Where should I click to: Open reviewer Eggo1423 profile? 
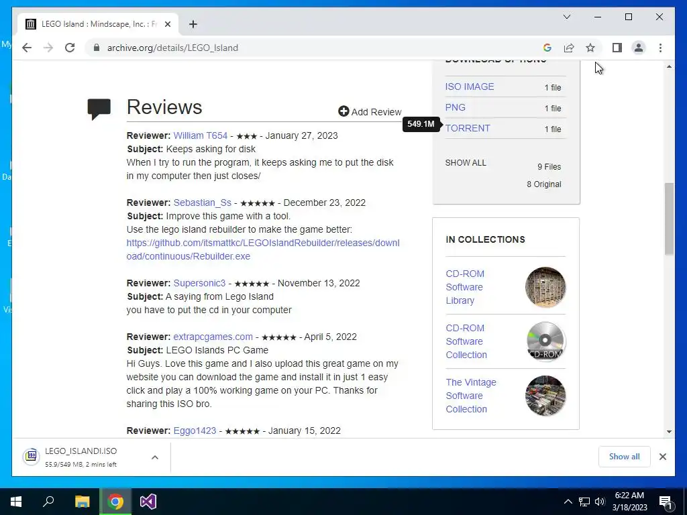195,431
